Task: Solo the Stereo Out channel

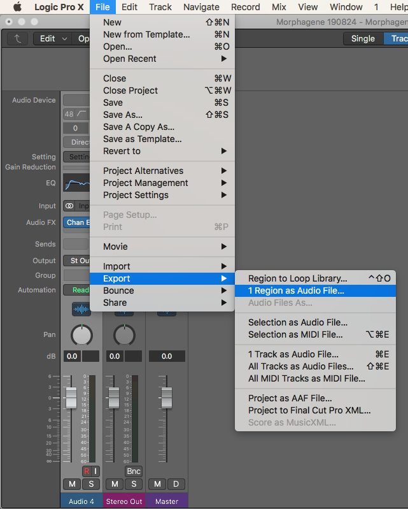Action: 134,484
